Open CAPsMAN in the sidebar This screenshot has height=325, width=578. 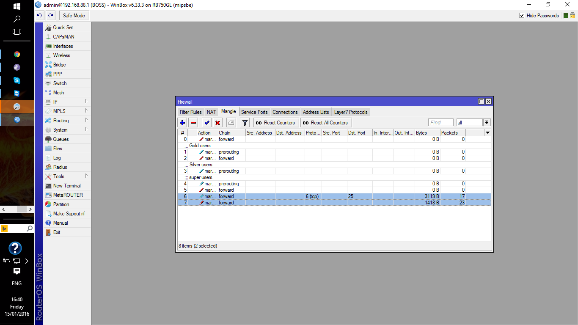[67, 37]
